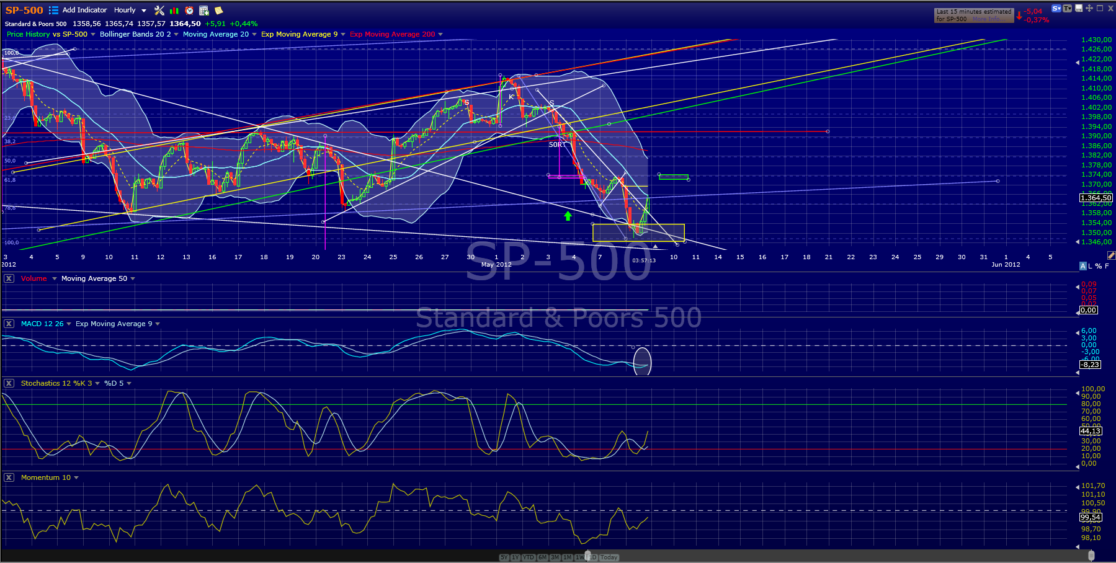The width and height of the screenshot is (1116, 563).
Task: Click the left handle of the time range slider
Action: click(x=587, y=556)
